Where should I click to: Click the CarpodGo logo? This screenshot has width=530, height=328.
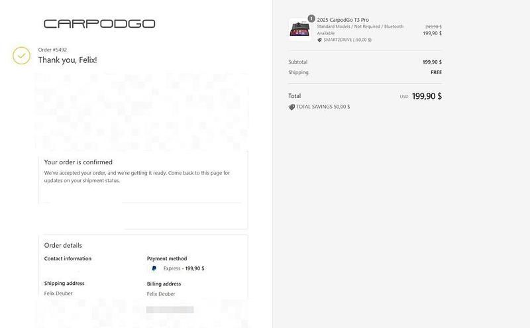(x=99, y=24)
